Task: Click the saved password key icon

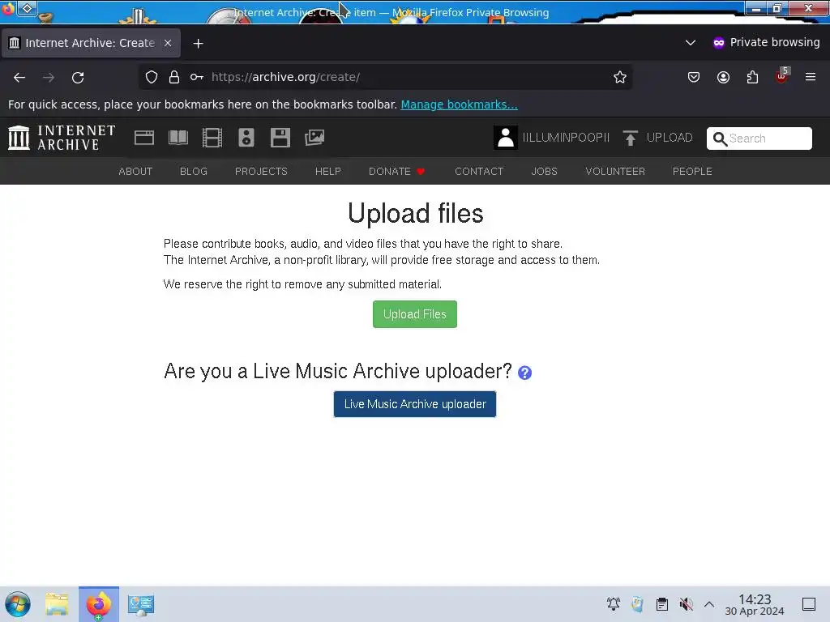Action: pyautogui.click(x=196, y=77)
